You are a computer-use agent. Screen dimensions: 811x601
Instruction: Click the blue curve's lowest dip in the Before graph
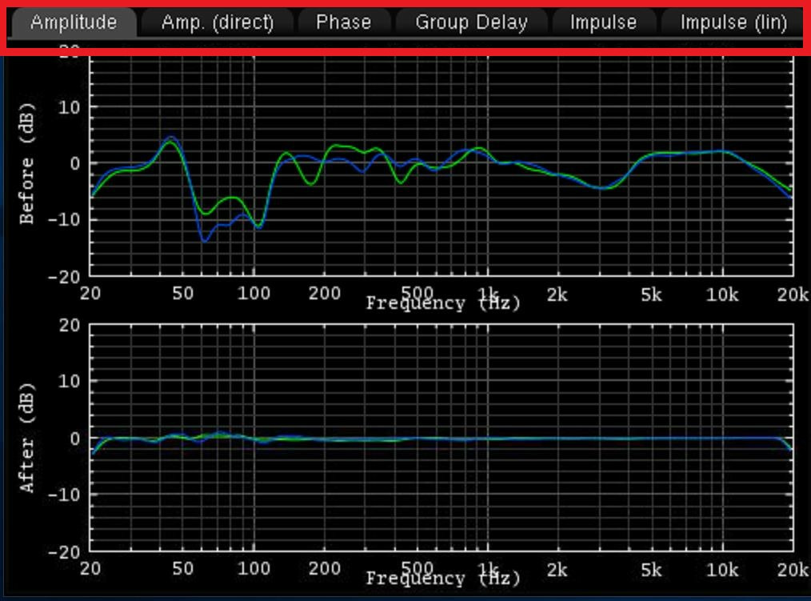tap(205, 240)
